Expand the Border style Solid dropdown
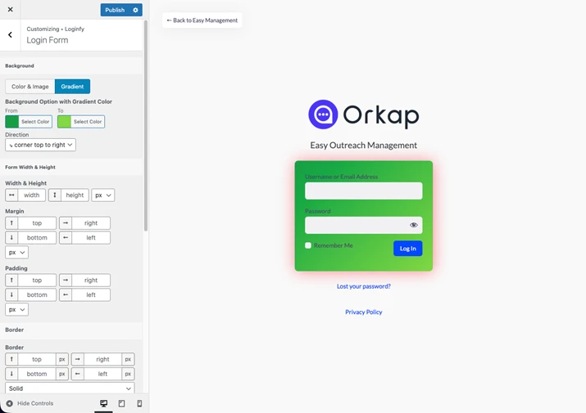586x413 pixels. [70, 388]
